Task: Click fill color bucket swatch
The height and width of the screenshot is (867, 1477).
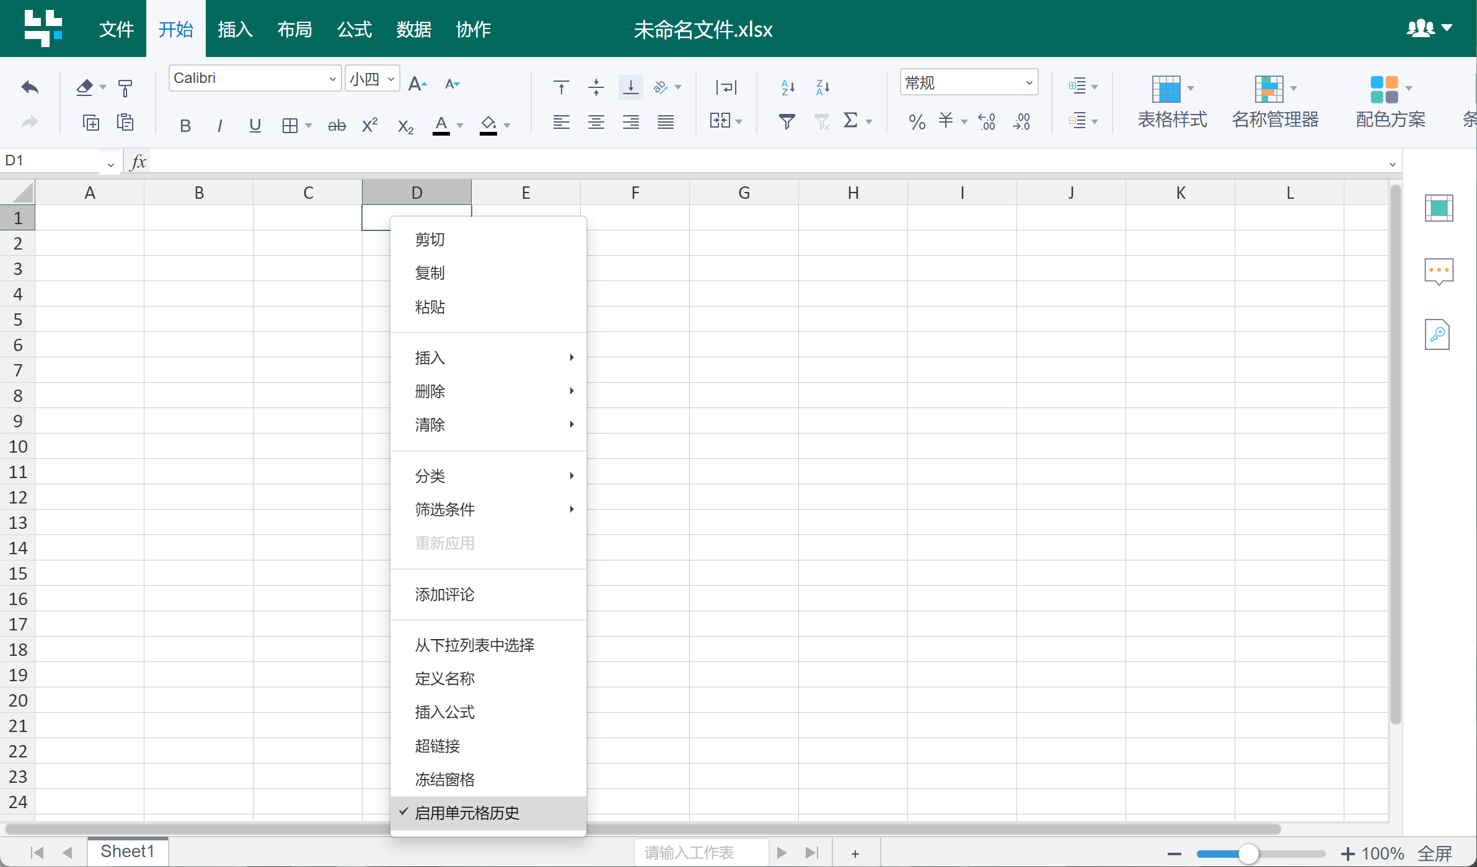Action: (488, 126)
